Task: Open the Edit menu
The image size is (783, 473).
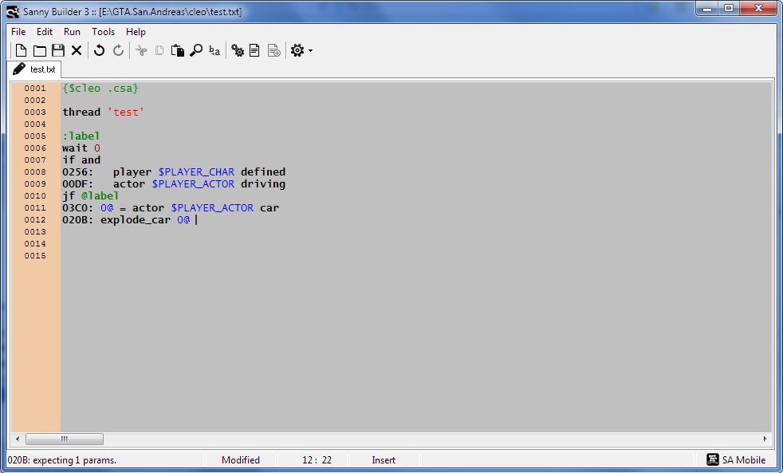Action: coord(44,32)
